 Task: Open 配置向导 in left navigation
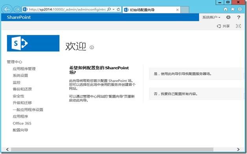pos(20,130)
